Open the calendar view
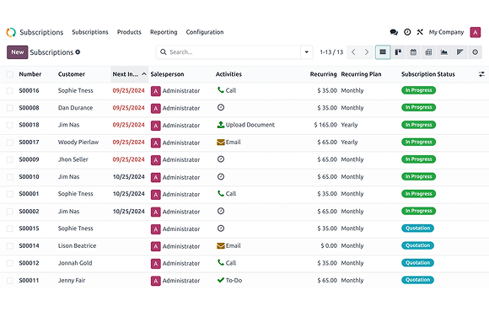The width and height of the screenshot is (489, 312). (x=413, y=52)
